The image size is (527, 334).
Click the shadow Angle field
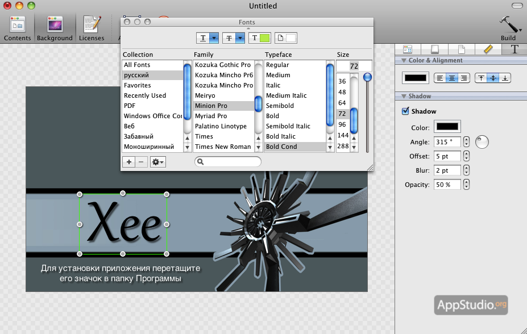click(447, 141)
